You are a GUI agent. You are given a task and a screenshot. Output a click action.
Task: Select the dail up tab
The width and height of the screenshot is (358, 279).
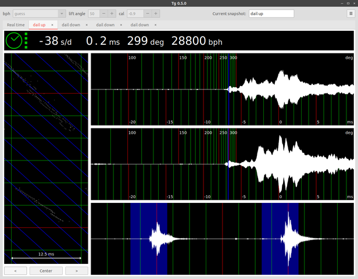pyautogui.click(x=39, y=25)
